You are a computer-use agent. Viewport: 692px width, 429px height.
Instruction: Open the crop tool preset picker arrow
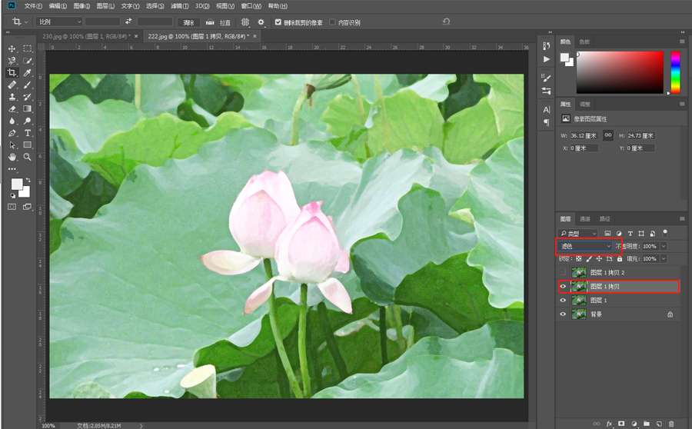point(26,22)
